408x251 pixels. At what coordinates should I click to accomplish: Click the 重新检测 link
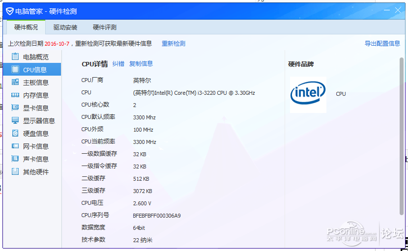[x=174, y=43]
